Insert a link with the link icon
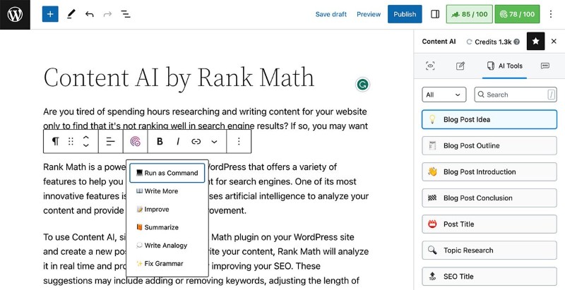The width and height of the screenshot is (565, 290). click(x=196, y=141)
